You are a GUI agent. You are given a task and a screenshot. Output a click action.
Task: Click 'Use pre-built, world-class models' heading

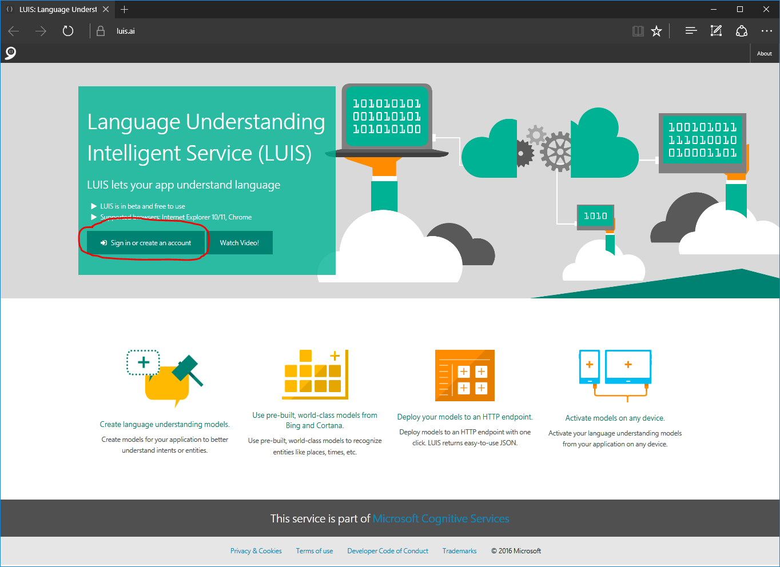(315, 420)
